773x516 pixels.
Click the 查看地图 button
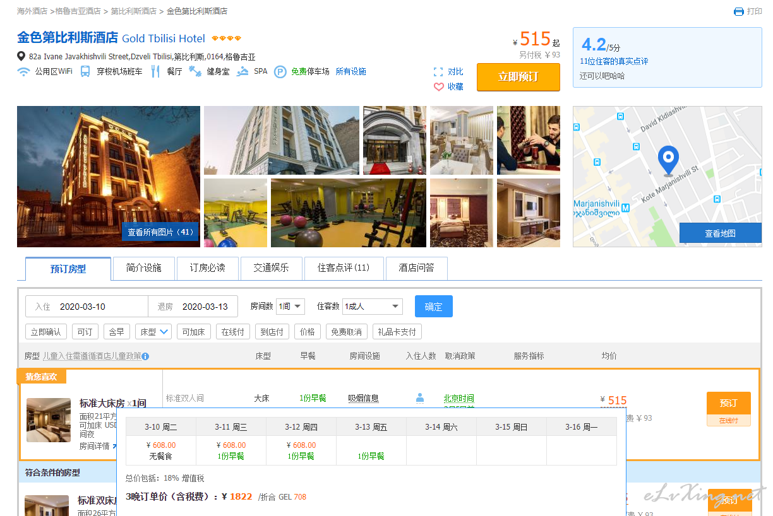point(721,233)
